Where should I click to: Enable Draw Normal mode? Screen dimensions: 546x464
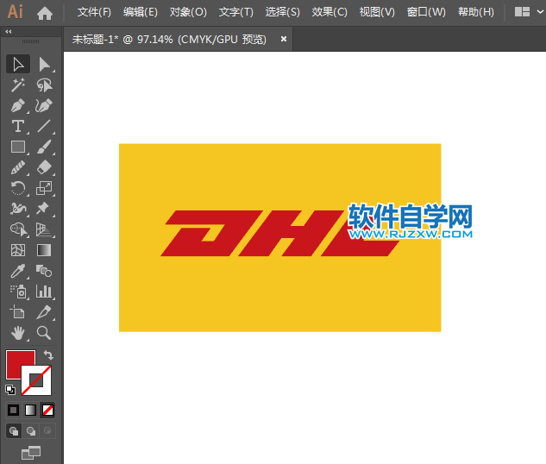(14, 431)
